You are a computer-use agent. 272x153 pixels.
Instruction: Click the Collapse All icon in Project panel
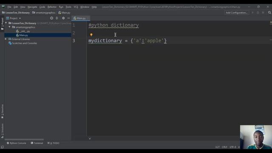57,18
